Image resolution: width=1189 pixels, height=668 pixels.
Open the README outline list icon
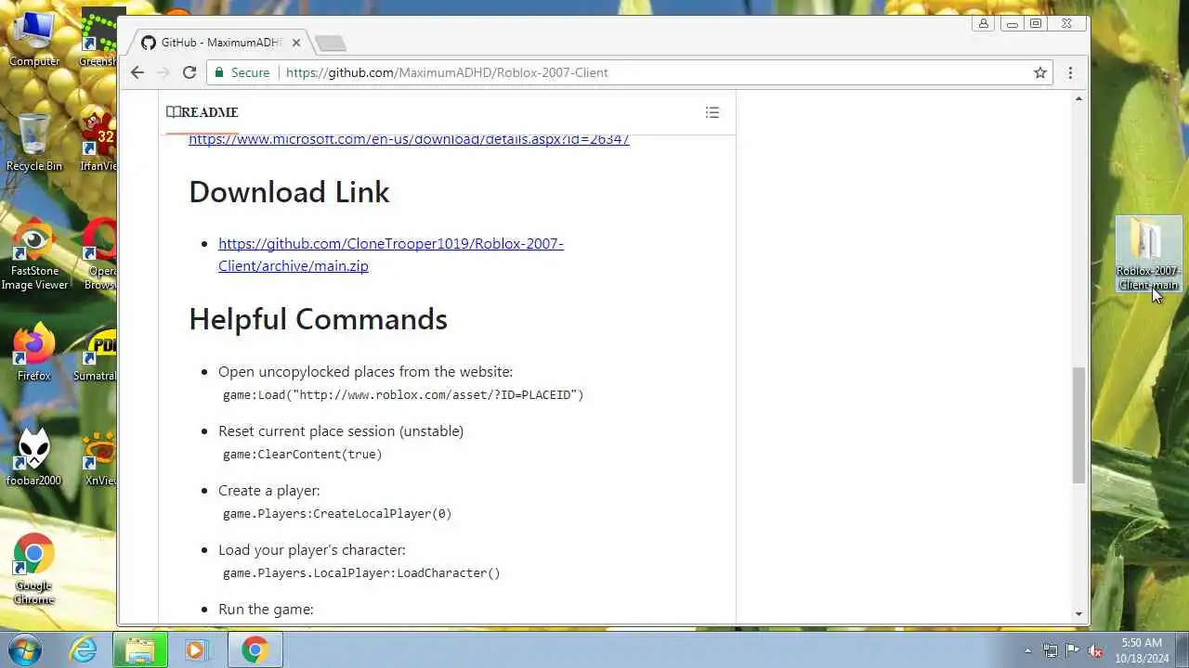(712, 112)
